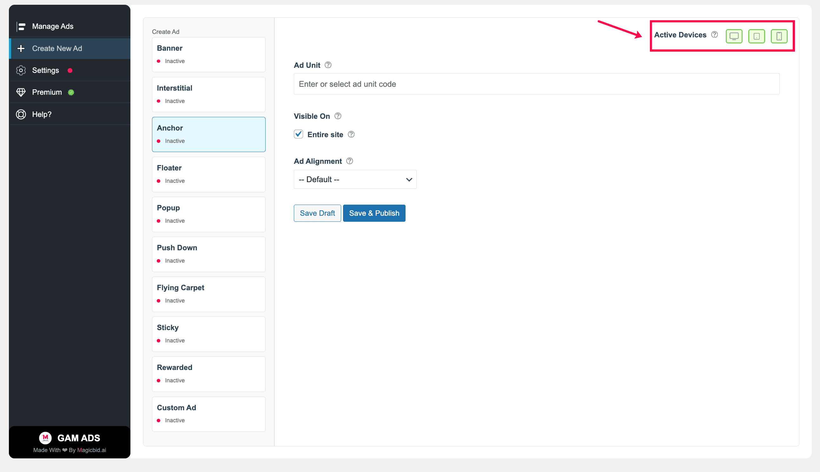The width and height of the screenshot is (820, 472).
Task: Click the Save & Publish button
Action: pyautogui.click(x=374, y=213)
